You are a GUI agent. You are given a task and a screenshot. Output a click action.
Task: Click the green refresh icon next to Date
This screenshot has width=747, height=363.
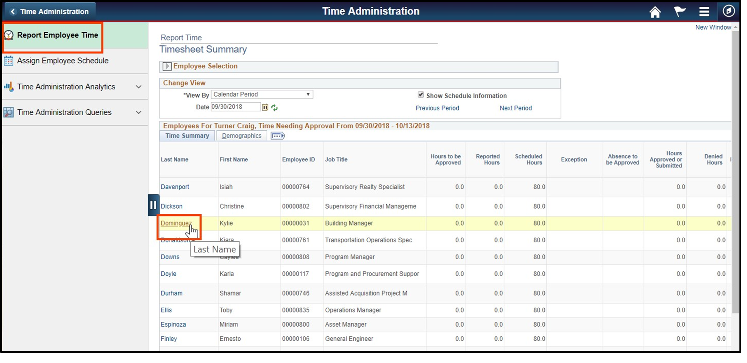point(274,107)
